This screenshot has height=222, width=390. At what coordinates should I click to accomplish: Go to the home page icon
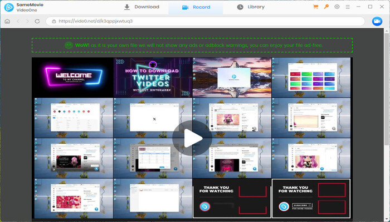[7, 21]
